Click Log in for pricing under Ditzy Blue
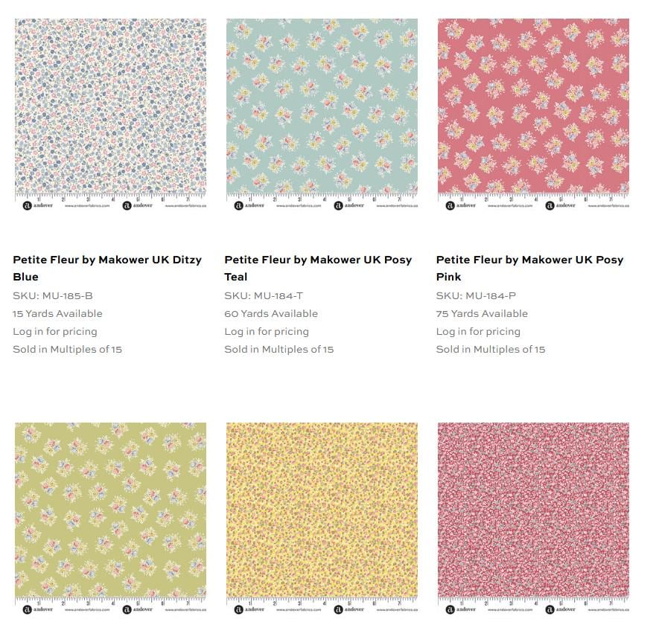 (55, 331)
